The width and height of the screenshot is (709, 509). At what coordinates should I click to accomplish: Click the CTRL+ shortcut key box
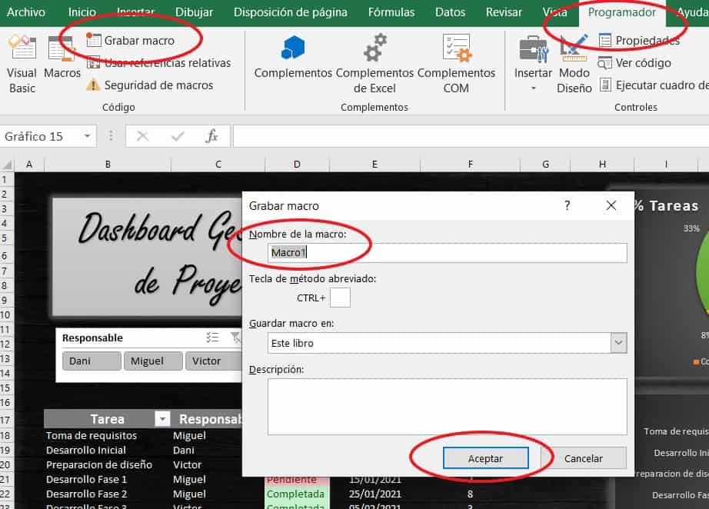340,298
